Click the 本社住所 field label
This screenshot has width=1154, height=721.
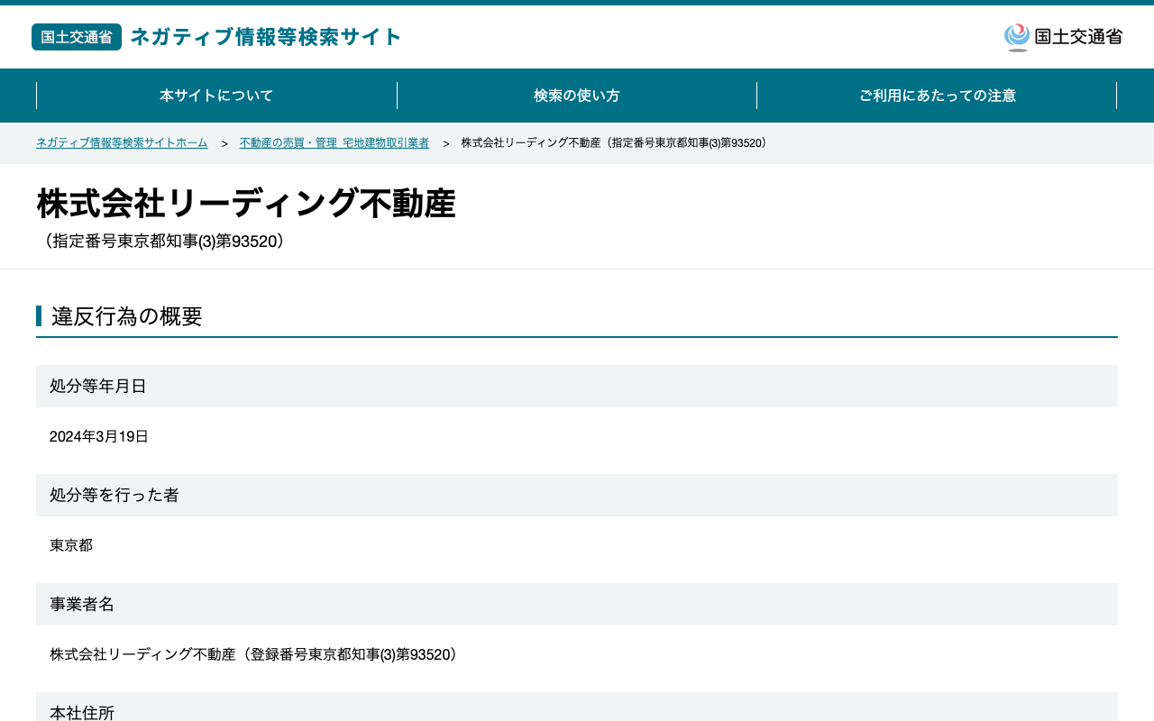(82, 712)
